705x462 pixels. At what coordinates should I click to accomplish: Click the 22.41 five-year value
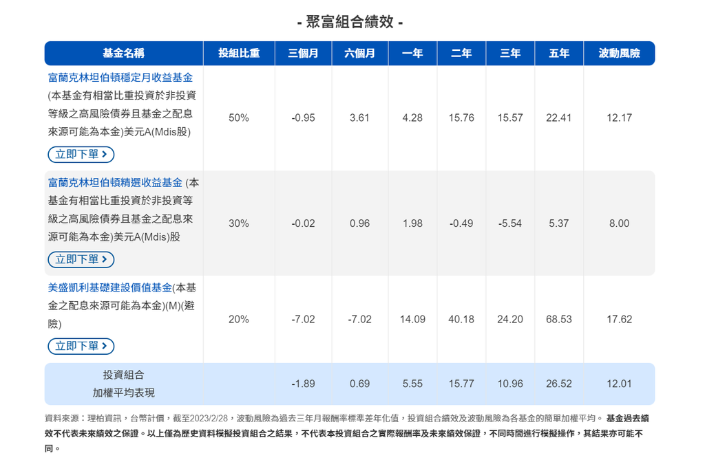559,118
